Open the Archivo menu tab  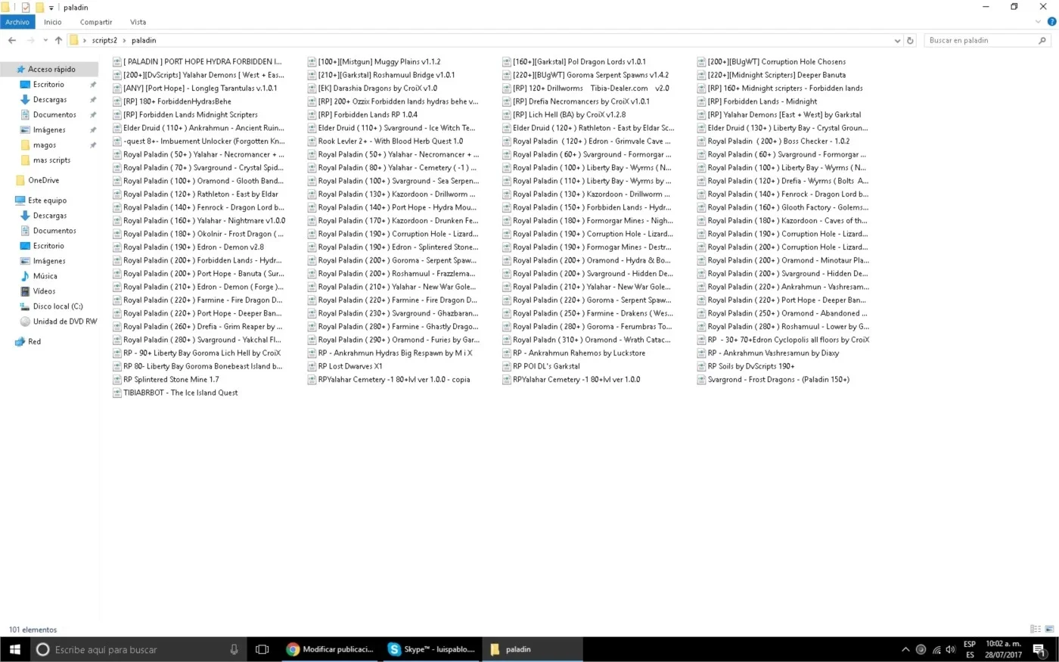tap(17, 23)
